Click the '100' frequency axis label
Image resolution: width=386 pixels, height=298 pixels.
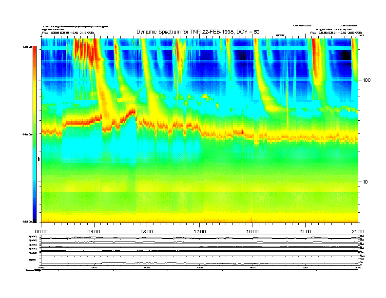(367, 80)
